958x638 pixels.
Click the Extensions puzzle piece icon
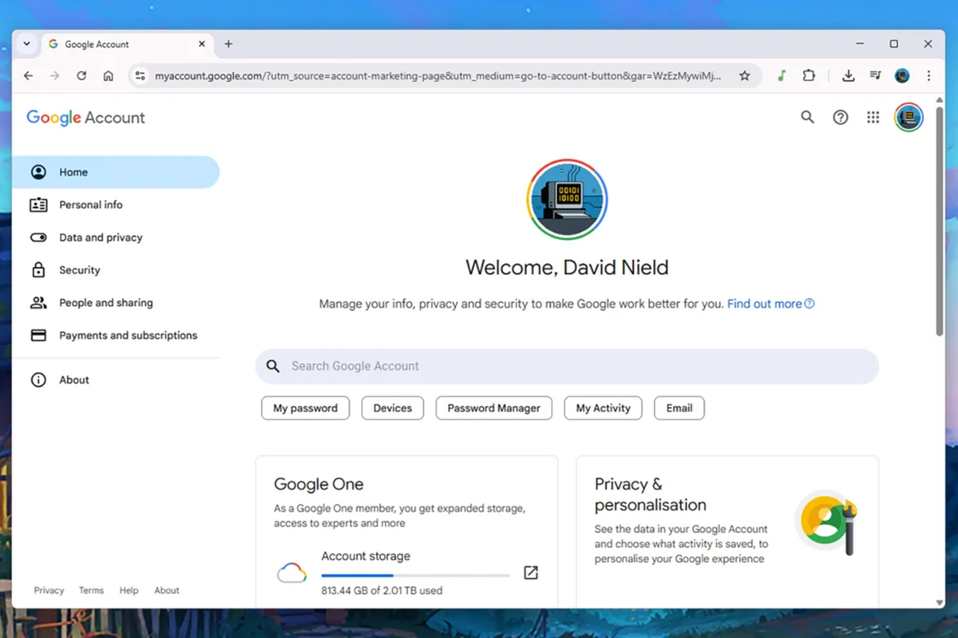(809, 75)
